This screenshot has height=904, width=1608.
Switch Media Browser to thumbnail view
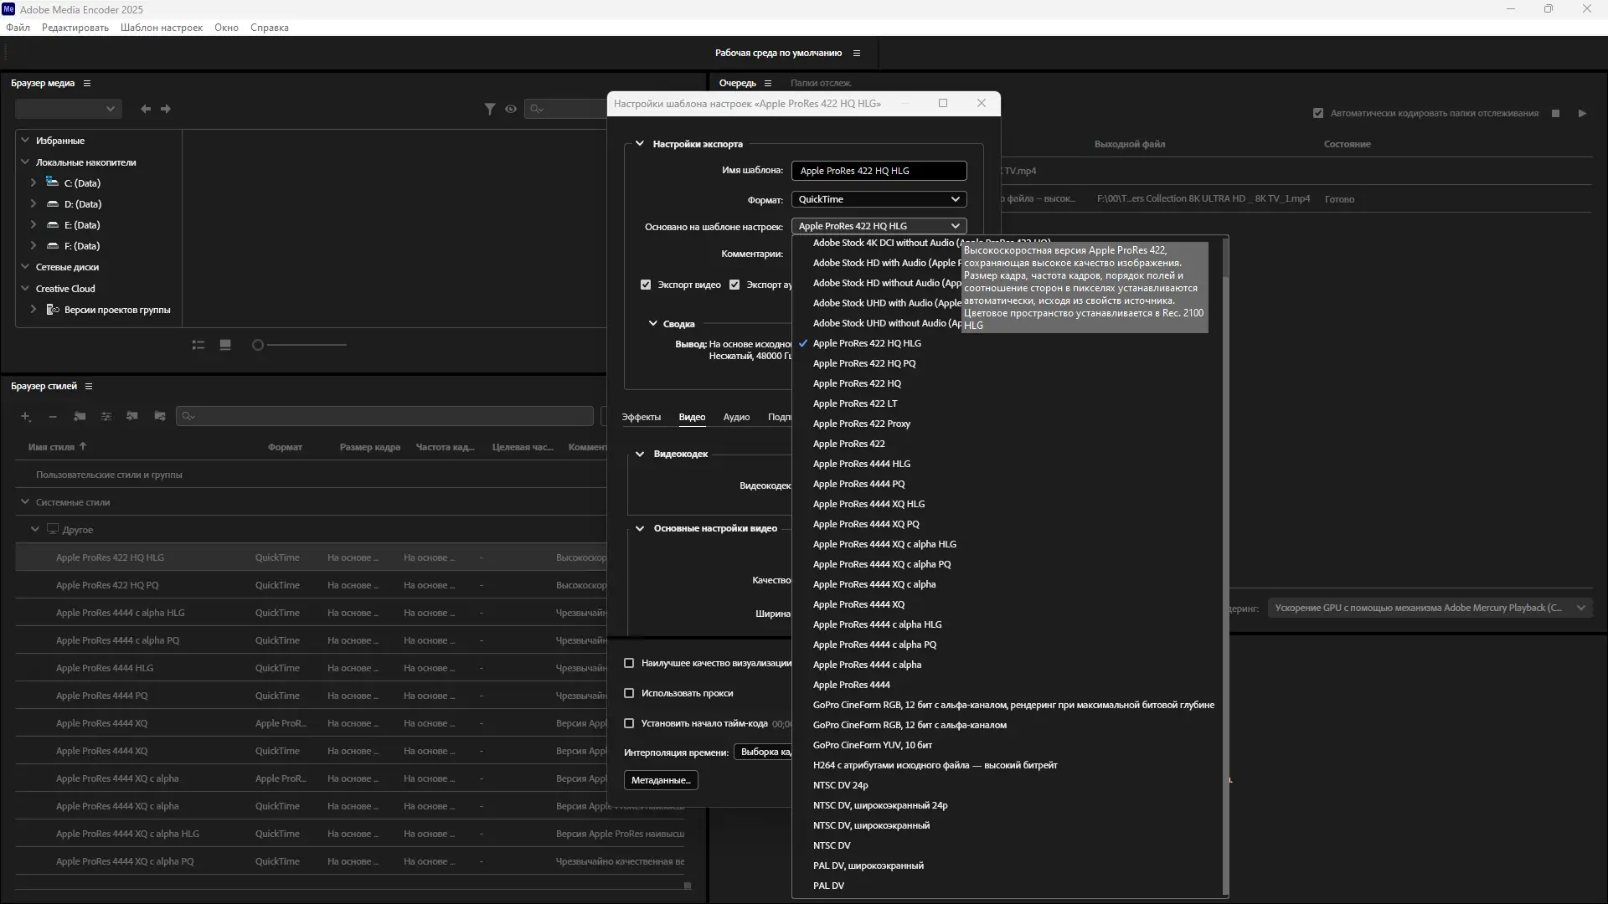coord(225,345)
